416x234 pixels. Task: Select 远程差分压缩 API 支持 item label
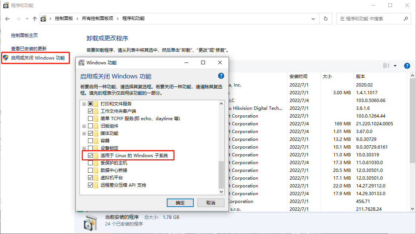[123, 185]
